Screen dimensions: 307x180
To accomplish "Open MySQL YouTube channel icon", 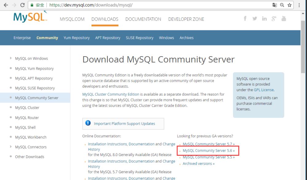I will coord(284,19).
